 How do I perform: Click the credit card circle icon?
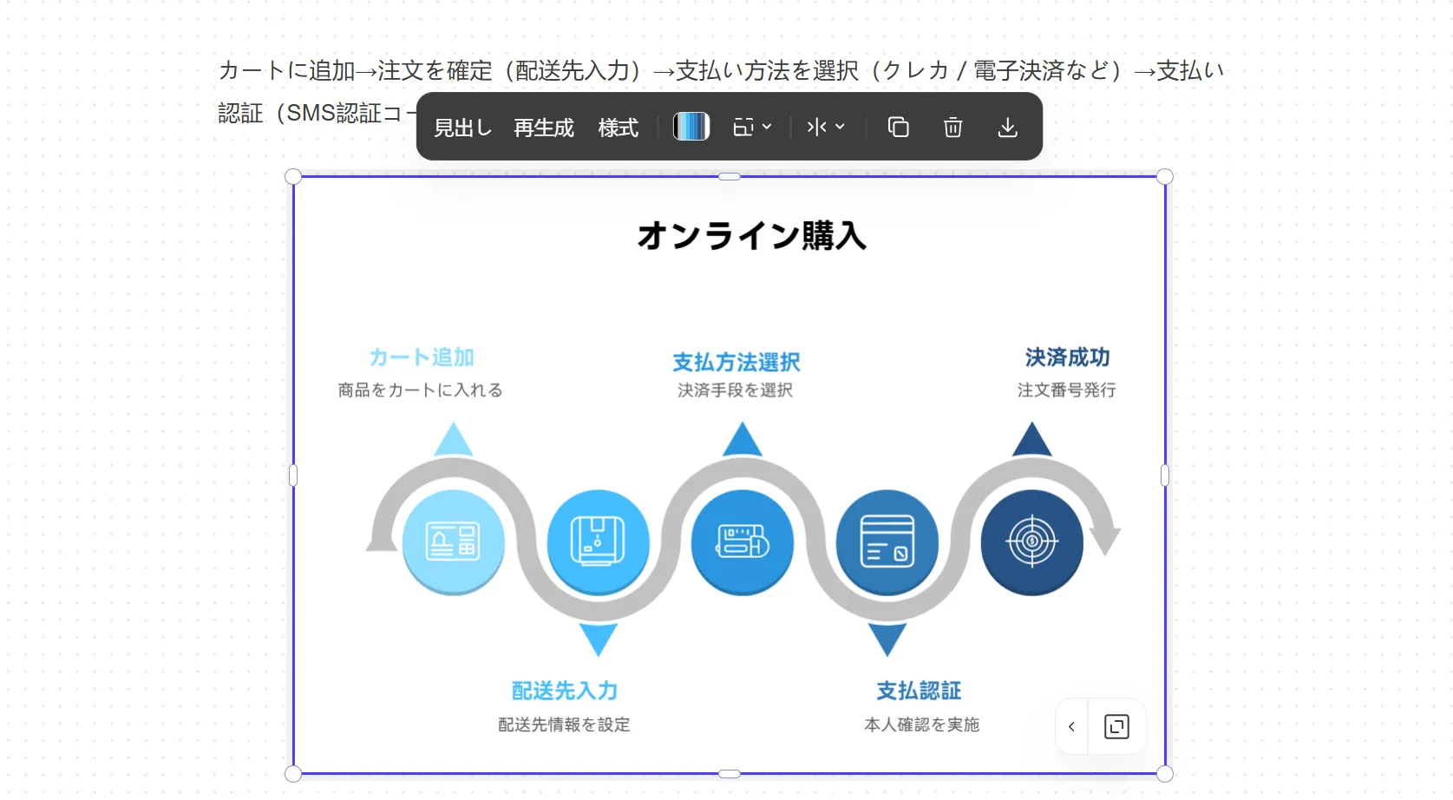coord(887,542)
